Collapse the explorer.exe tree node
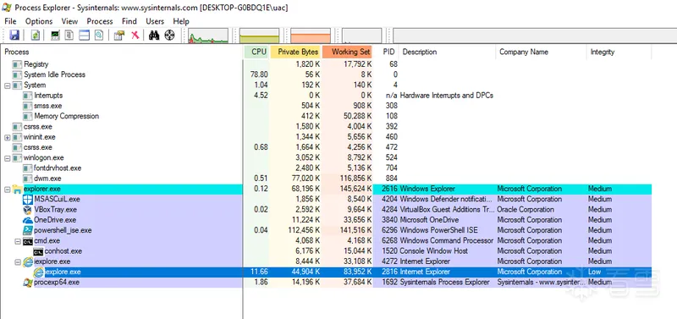Viewport: 677px width, 319px height. coord(8,189)
